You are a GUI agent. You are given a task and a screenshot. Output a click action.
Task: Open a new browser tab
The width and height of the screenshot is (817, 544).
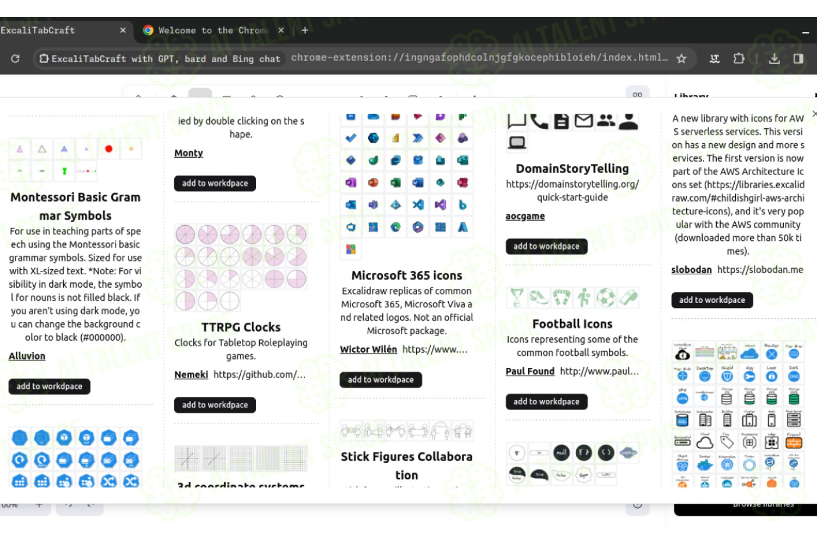coord(305,30)
